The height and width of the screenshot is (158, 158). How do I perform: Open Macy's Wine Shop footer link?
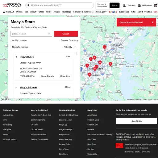(x=66, y=139)
